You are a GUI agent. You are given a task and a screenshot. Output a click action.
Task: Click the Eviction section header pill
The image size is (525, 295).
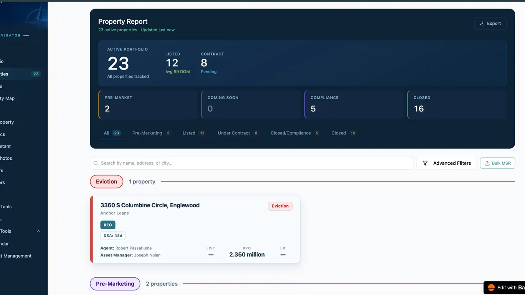tap(107, 182)
